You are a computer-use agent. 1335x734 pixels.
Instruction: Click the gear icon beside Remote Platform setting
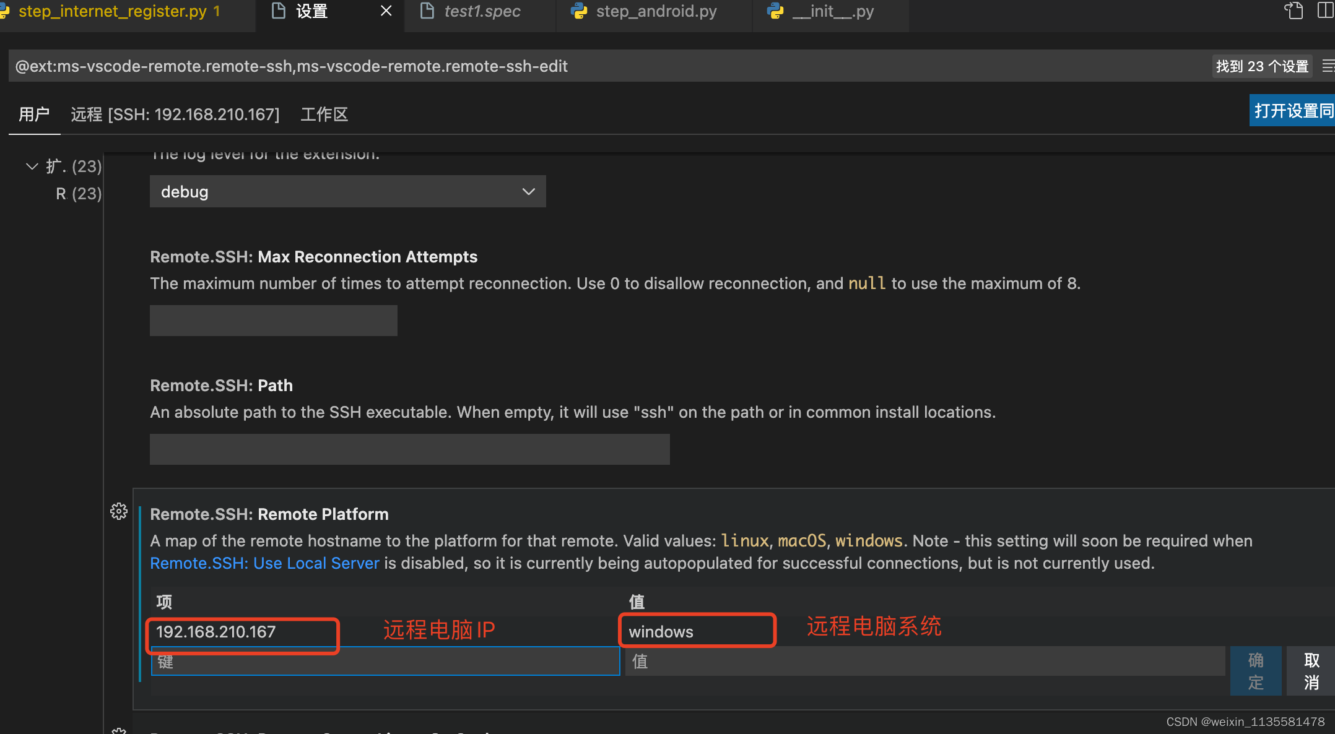tap(118, 511)
